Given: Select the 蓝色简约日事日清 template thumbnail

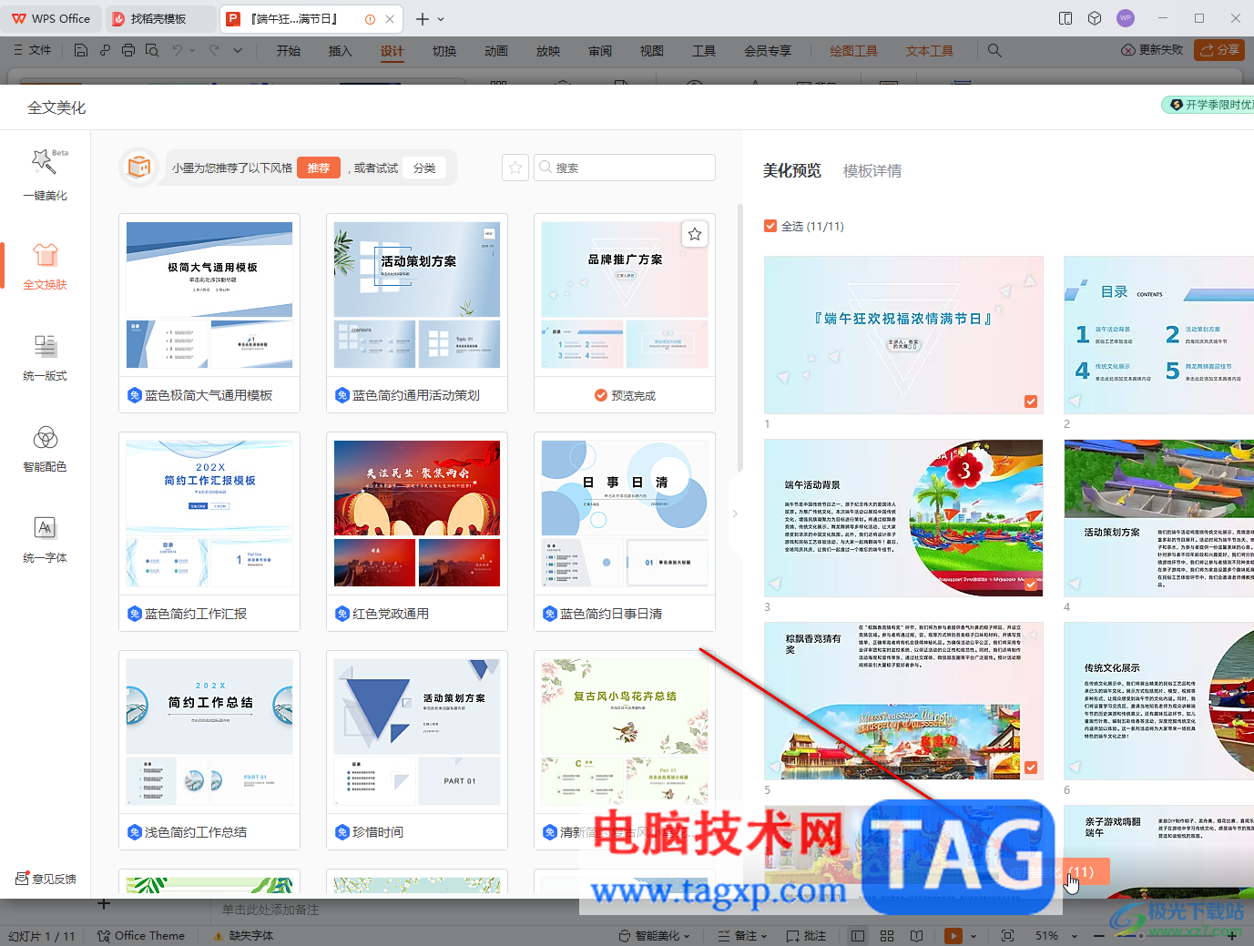Looking at the screenshot, I should click(625, 514).
